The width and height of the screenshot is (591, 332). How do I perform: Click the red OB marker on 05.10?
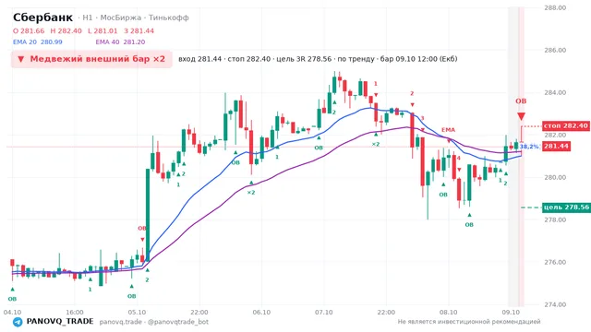pos(141,228)
